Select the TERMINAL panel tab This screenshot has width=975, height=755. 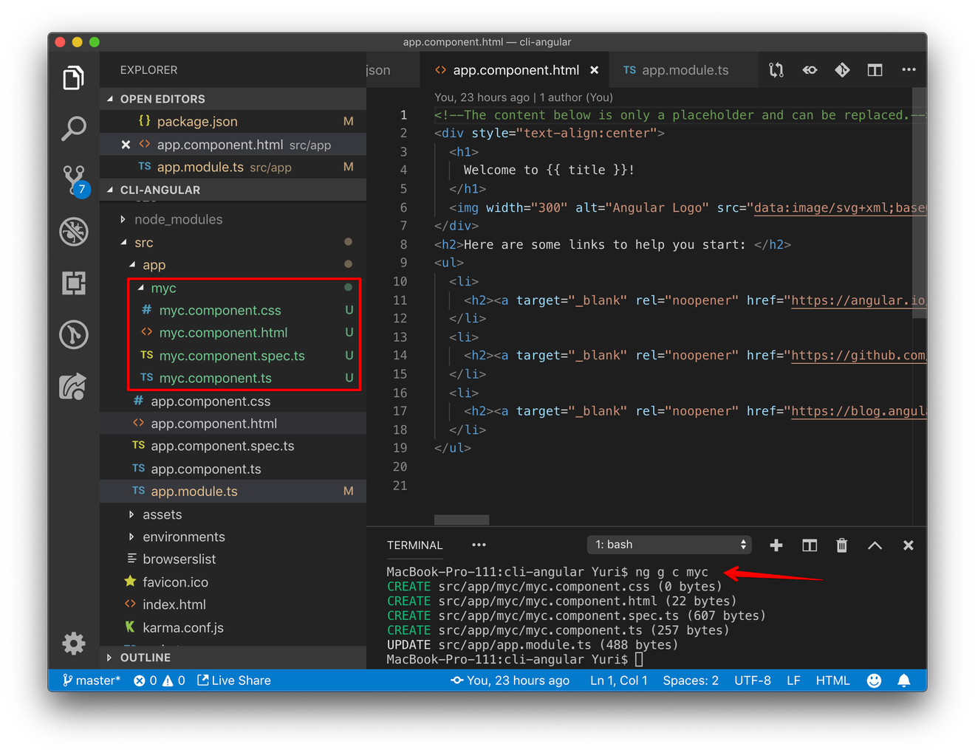[414, 545]
